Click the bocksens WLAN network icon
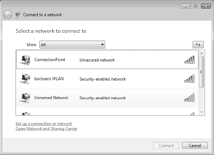214x155 pixels. (x=25, y=79)
